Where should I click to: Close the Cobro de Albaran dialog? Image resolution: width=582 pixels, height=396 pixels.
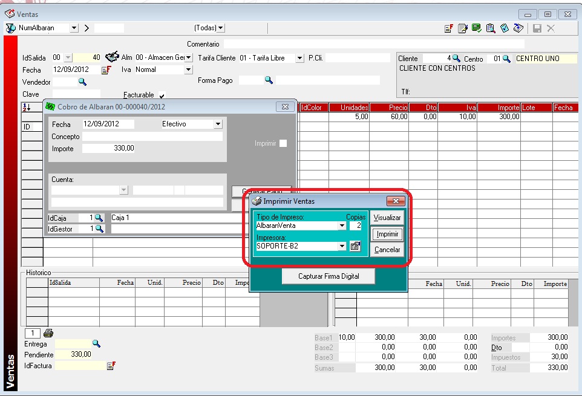[x=285, y=107]
